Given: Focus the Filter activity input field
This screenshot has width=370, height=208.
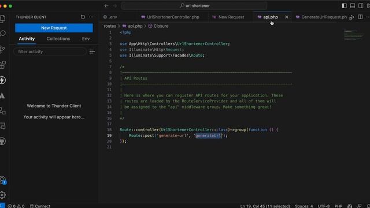Looking at the screenshot, I should [x=50, y=51].
